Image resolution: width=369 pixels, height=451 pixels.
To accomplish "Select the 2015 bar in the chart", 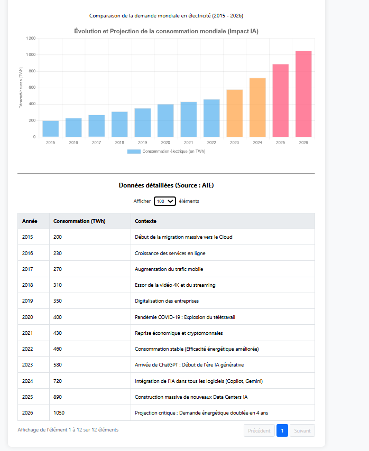I will click(x=51, y=129).
